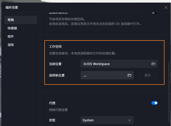Click the 当前位置 label
Screen dimensions: 171x126
point(55,64)
